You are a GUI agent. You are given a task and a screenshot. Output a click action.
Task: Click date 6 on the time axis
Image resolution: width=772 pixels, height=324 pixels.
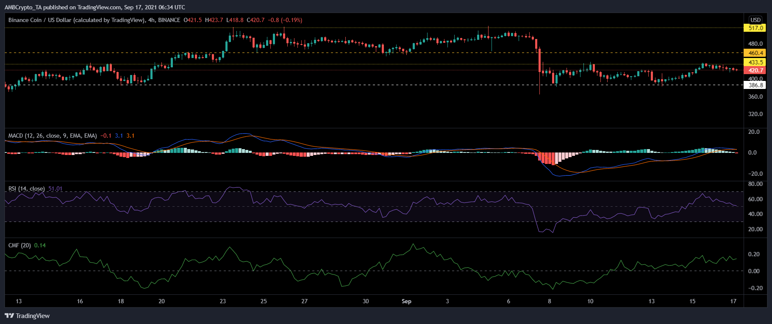tap(508, 301)
